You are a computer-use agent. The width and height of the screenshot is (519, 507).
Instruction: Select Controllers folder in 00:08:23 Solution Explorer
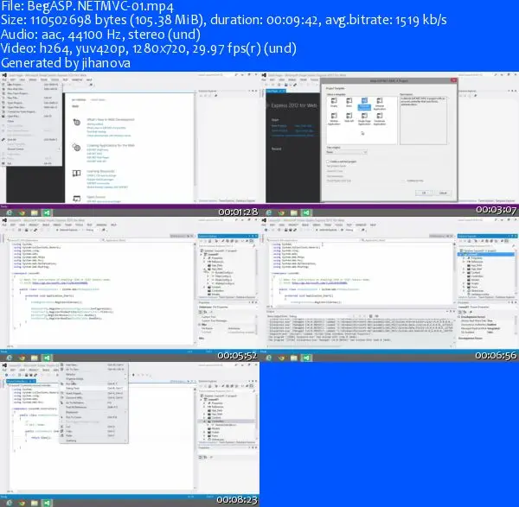point(218,421)
